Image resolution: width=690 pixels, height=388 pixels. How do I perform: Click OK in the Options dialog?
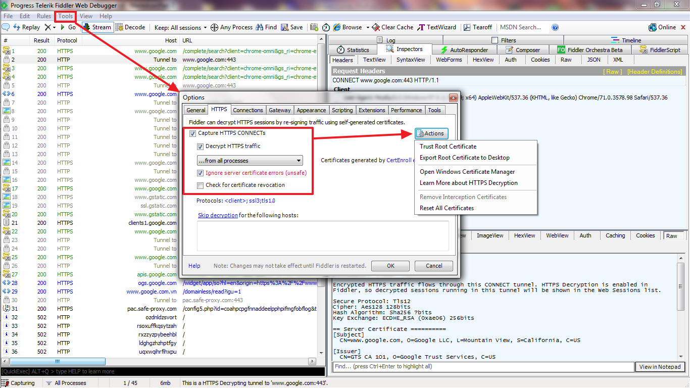coord(390,266)
